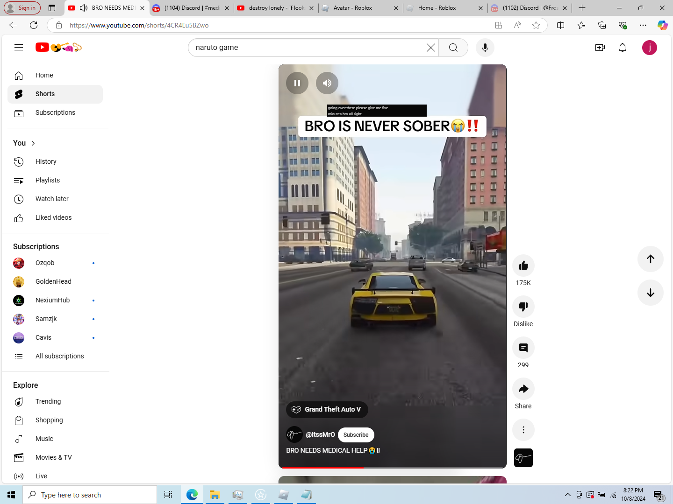Screen dimensions: 673x504
Task: Open Ozqob channel subscription
Action: (x=55, y=263)
